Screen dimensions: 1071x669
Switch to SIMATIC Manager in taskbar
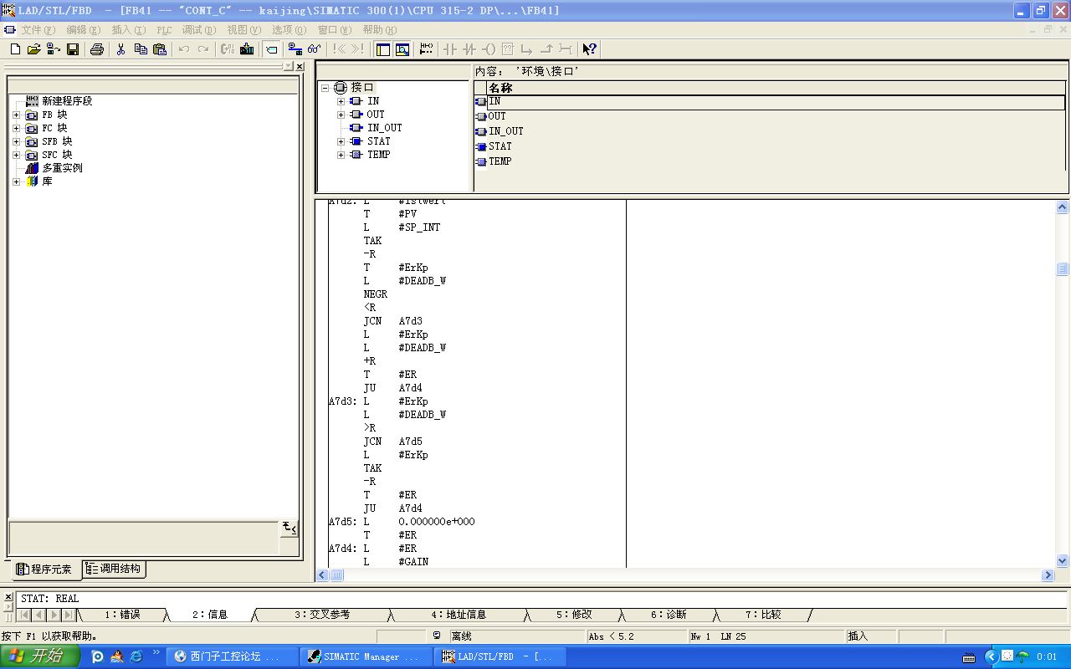(x=361, y=656)
